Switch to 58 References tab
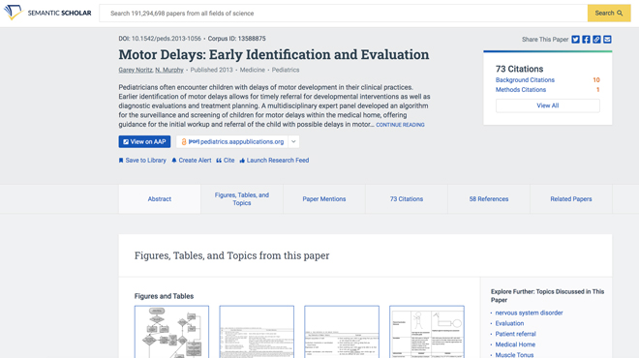Viewport: 639px width, 358px height. click(x=489, y=198)
